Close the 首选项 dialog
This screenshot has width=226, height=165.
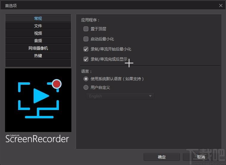click(x=221, y=5)
